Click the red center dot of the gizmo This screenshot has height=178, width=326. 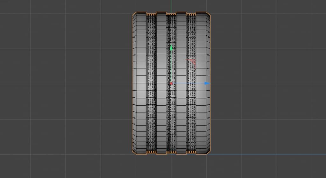[171, 84]
